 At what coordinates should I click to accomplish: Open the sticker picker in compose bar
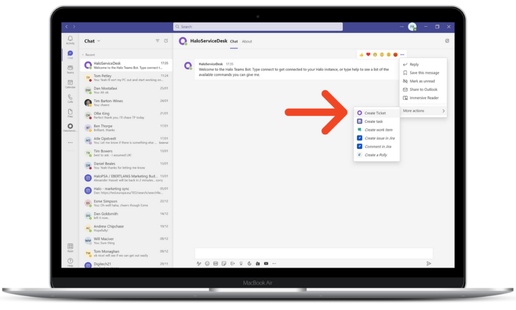(x=224, y=263)
